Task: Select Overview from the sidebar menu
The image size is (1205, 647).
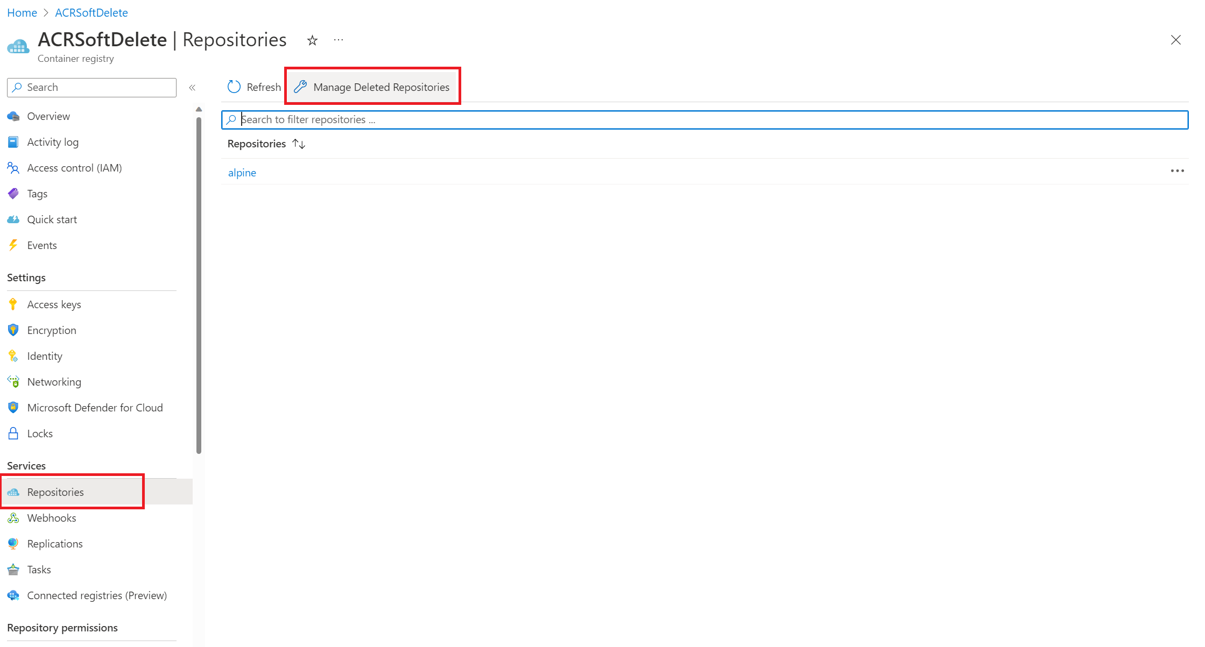Action: pos(48,116)
